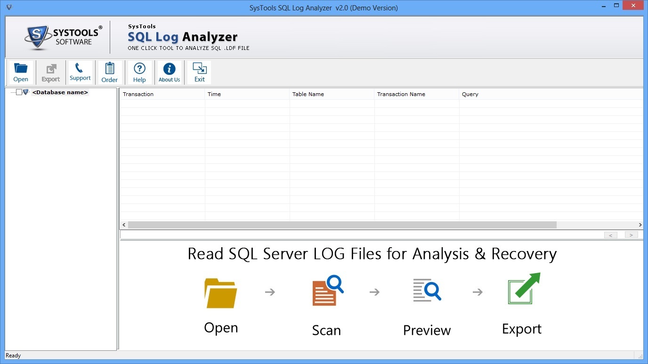Viewport: 648px width, 364px height.
Task: Click 'SQL Log Analyzer' banner title
Action: pos(183,37)
